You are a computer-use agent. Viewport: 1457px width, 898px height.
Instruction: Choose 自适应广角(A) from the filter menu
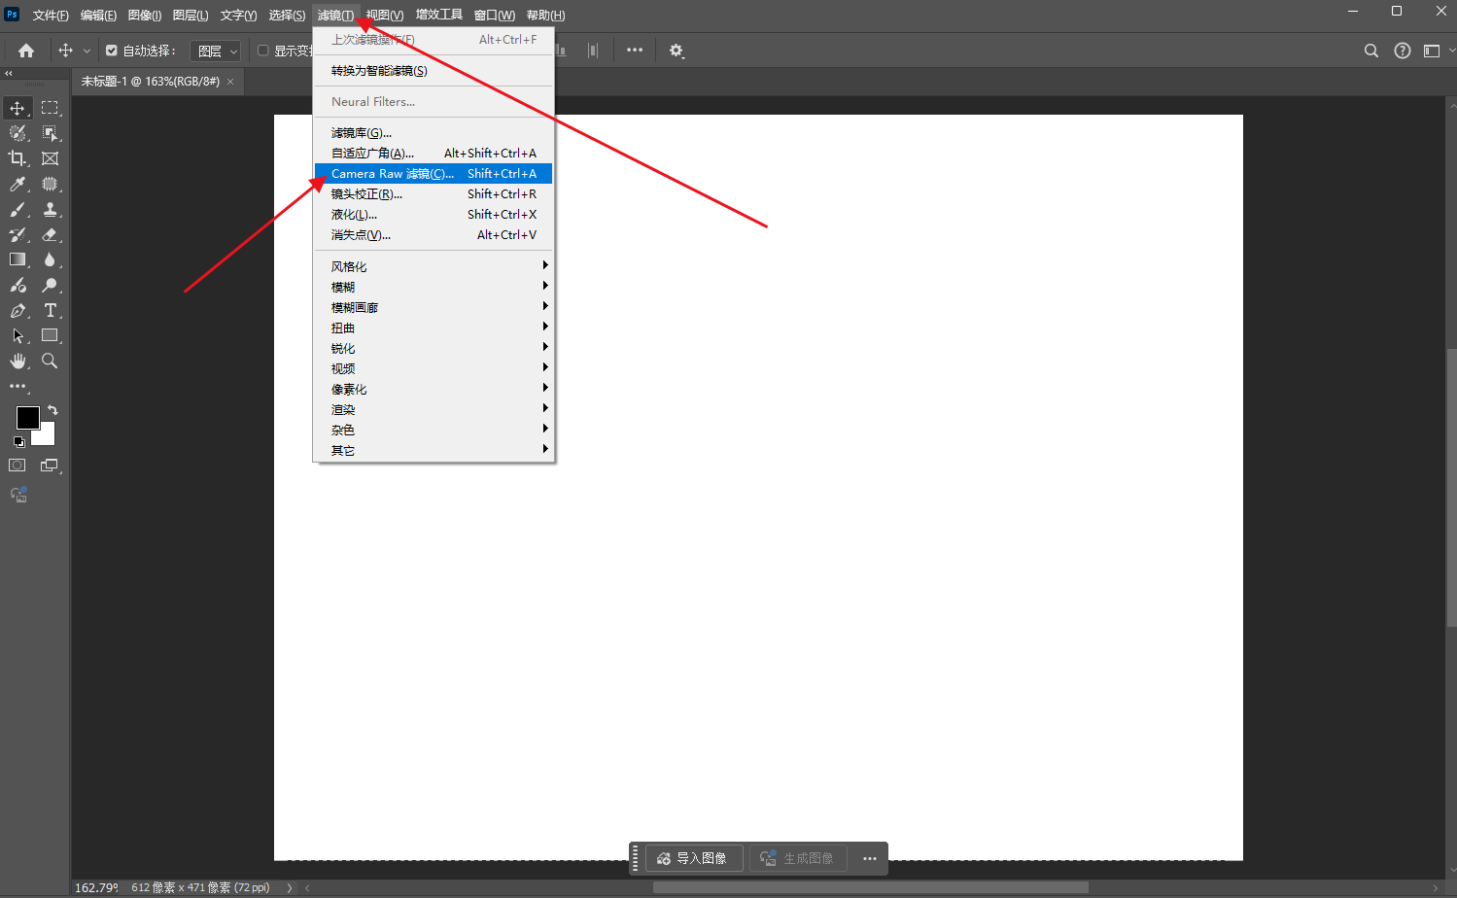pos(434,154)
